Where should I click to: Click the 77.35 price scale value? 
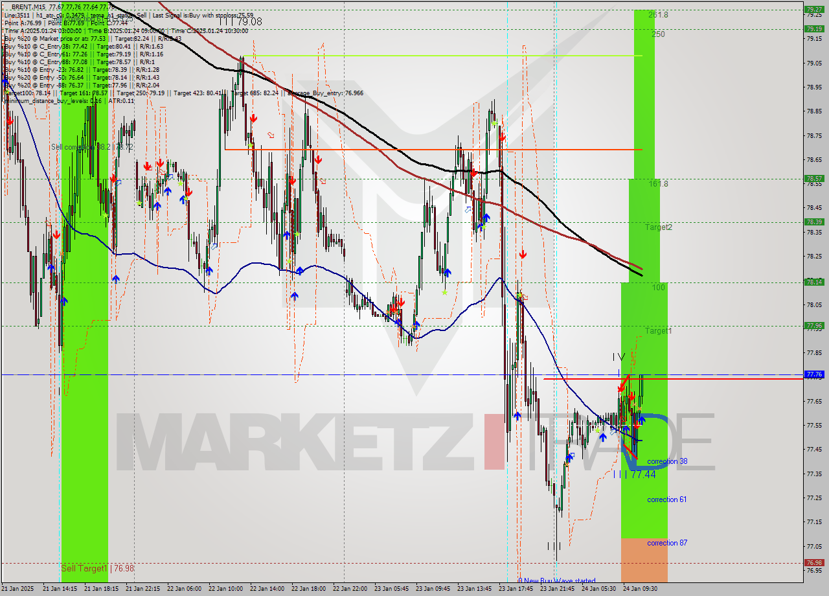click(x=814, y=474)
